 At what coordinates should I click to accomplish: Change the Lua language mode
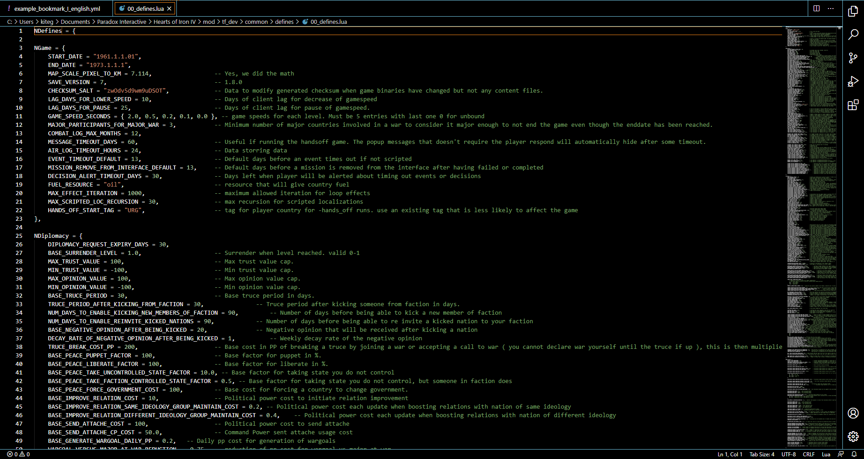pyautogui.click(x=826, y=454)
